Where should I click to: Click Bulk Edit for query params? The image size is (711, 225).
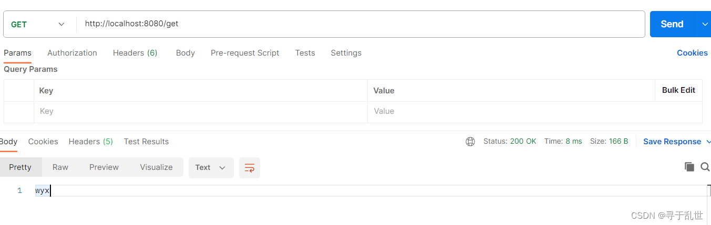[x=678, y=90]
